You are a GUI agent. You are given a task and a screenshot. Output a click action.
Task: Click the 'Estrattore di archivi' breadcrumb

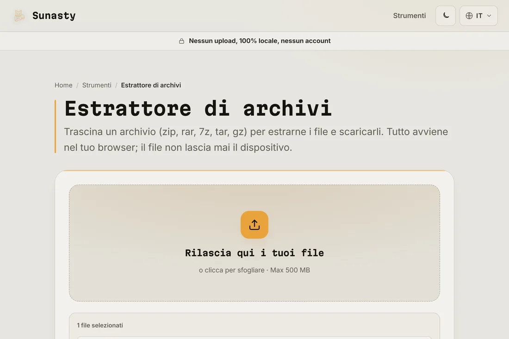[151, 85]
